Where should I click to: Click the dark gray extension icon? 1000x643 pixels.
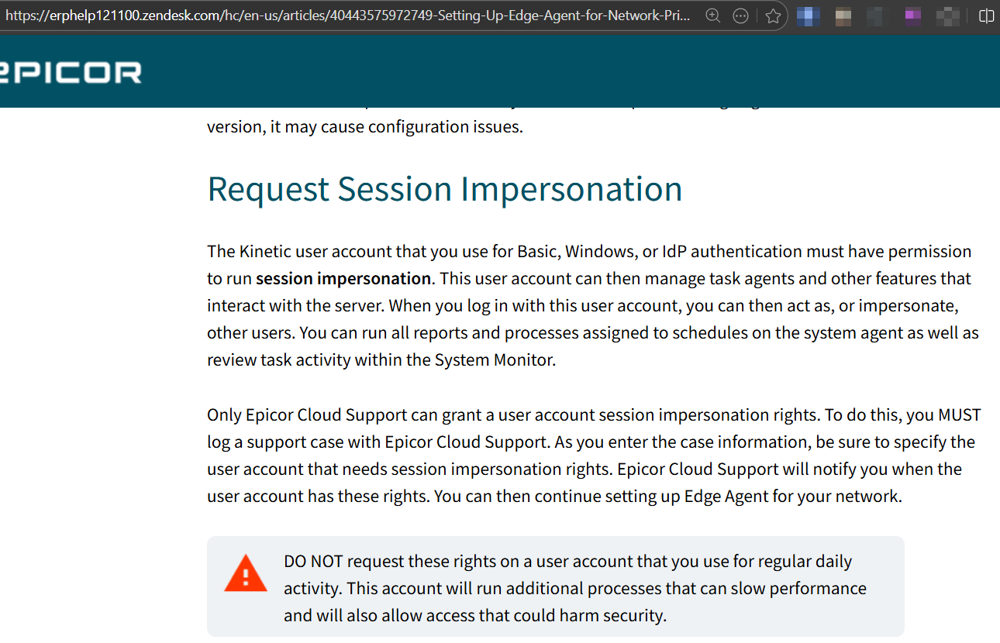click(876, 15)
